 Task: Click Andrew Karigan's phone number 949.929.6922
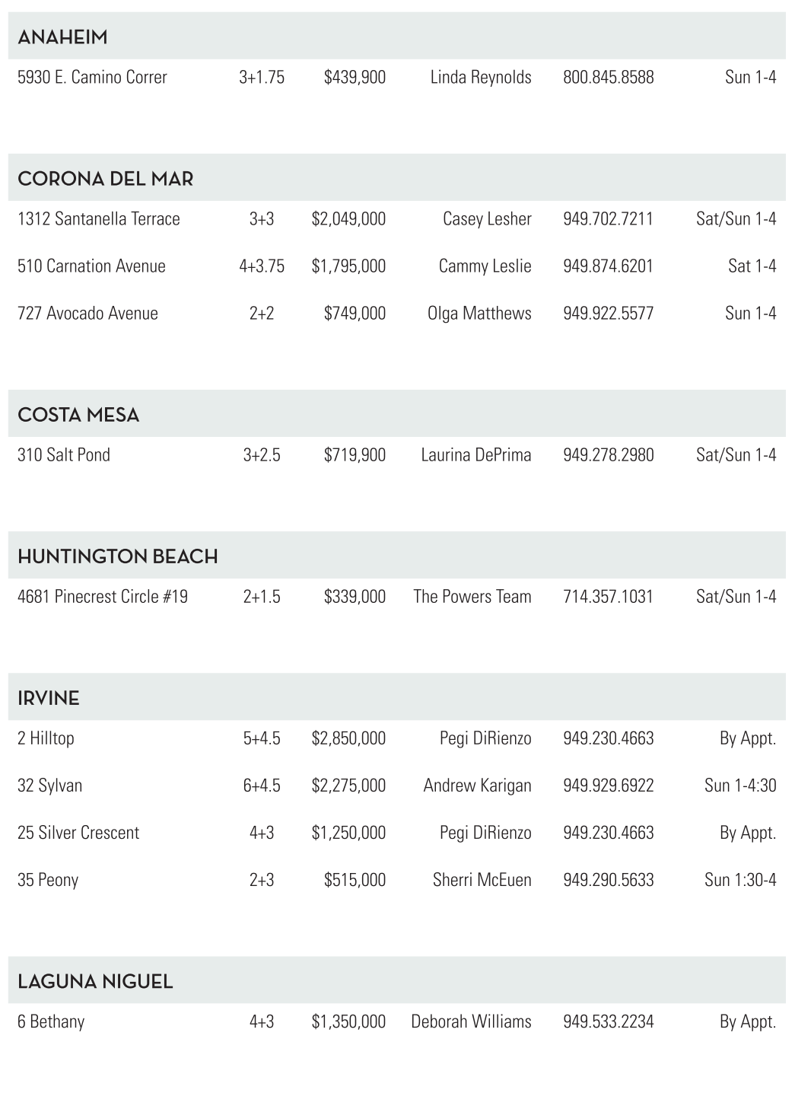[608, 785]
